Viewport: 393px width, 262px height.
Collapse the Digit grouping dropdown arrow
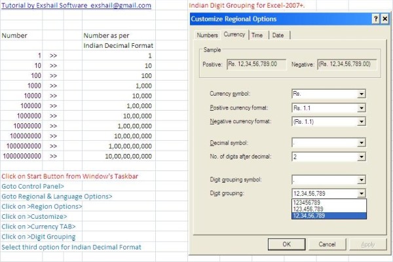coord(361,194)
